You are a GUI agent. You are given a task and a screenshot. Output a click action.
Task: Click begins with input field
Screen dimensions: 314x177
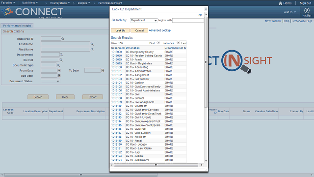[x=188, y=20]
